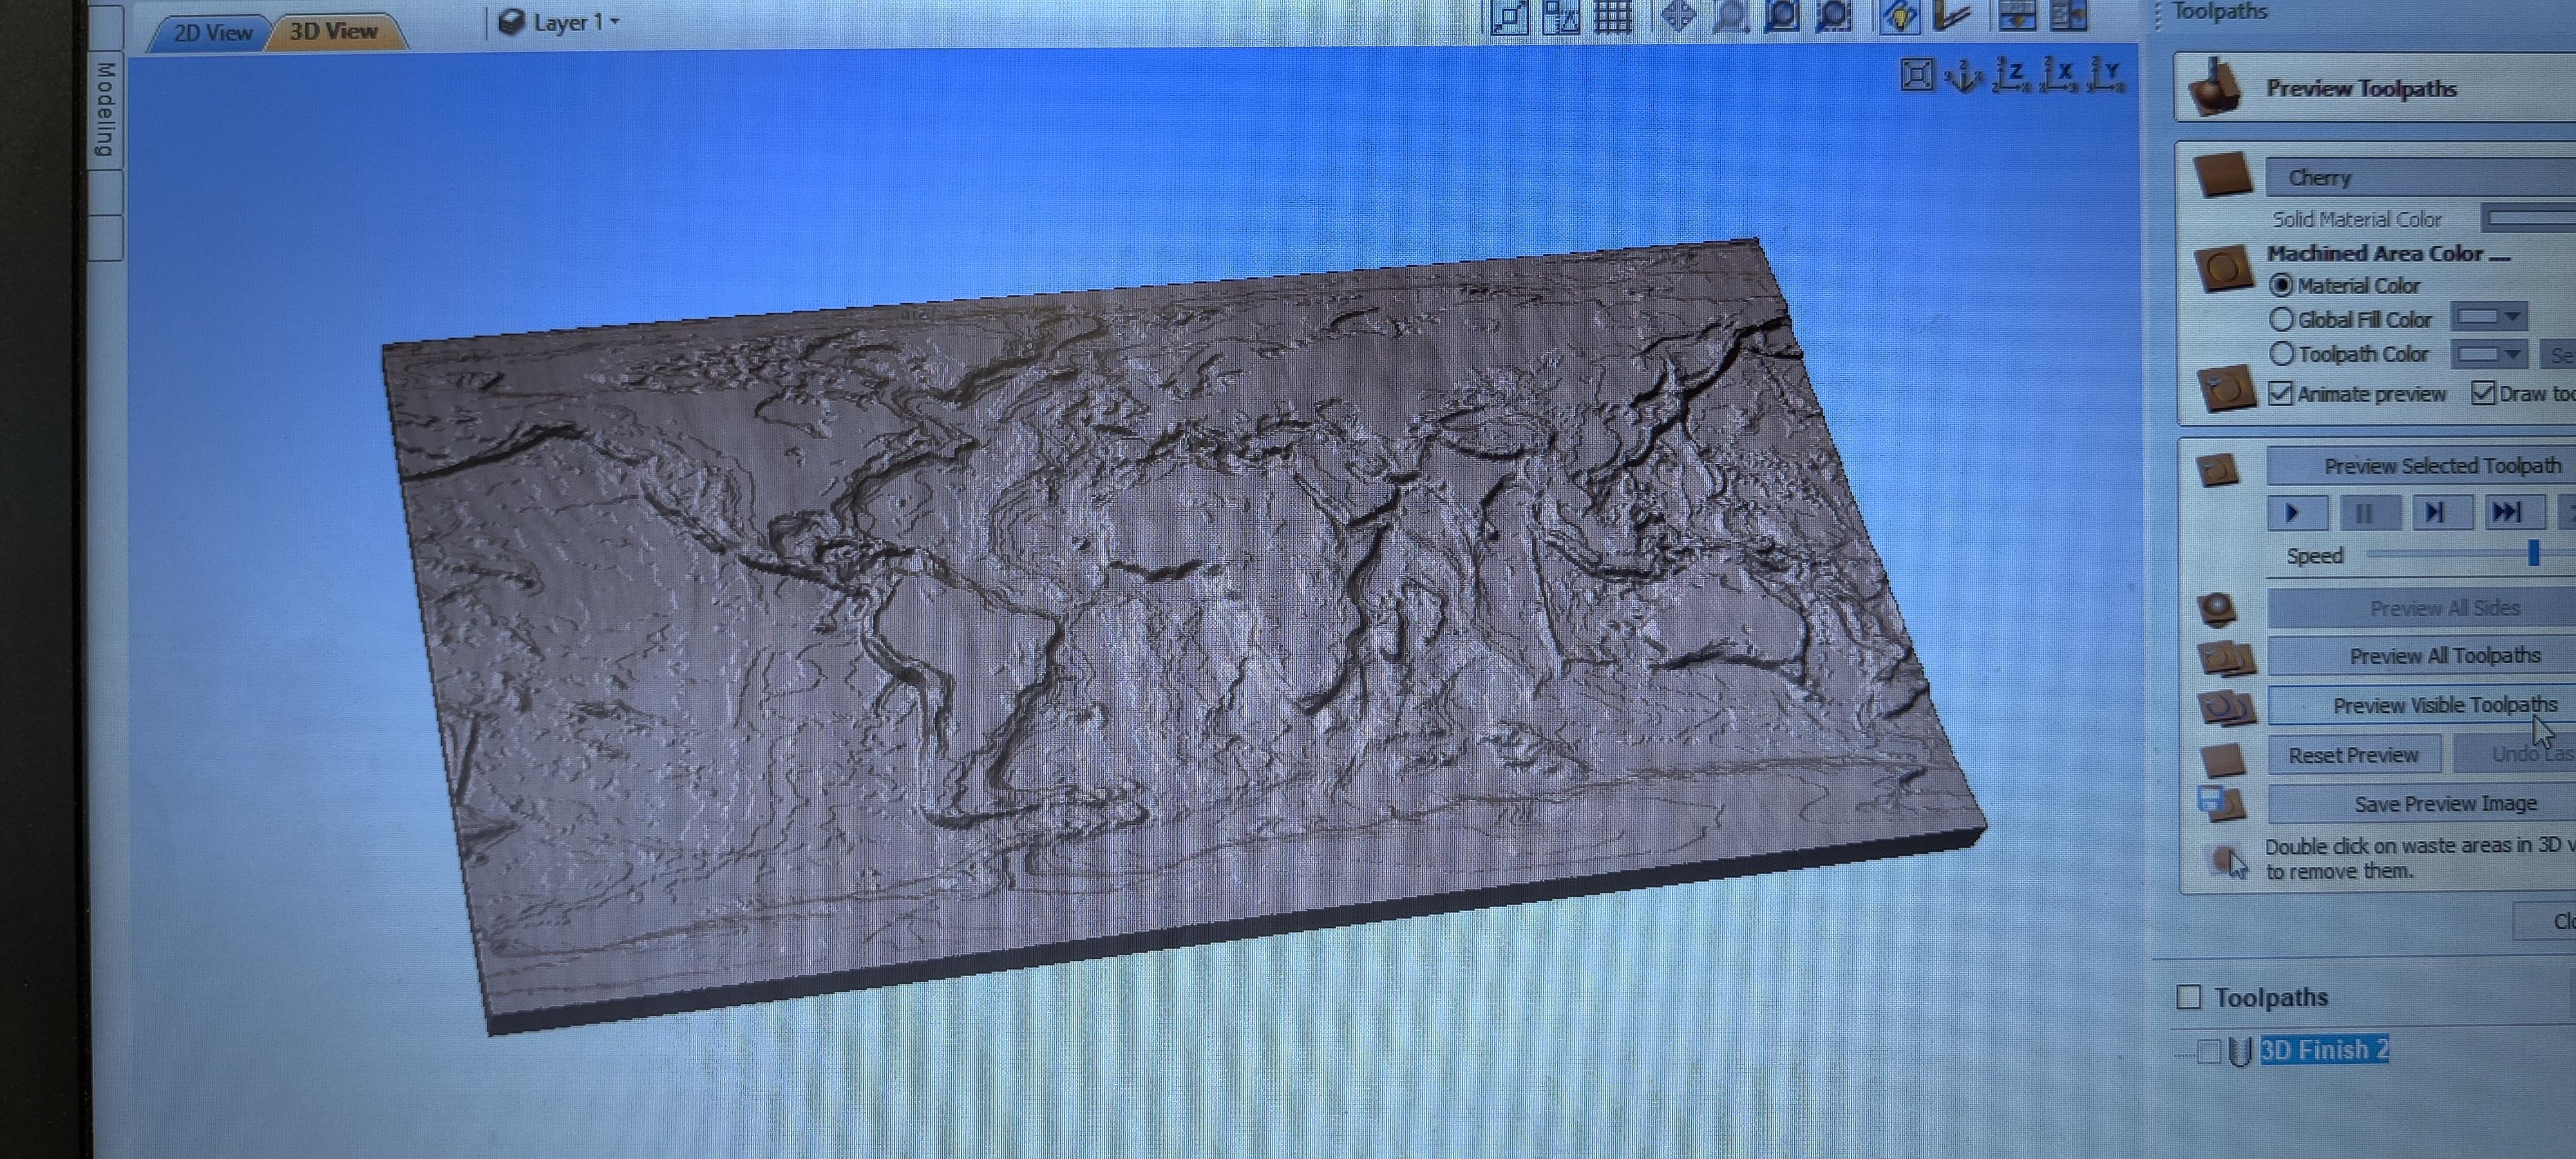Toggle Animate preview checkbox
Viewport: 2576px width, 1159px height.
pos(2280,394)
